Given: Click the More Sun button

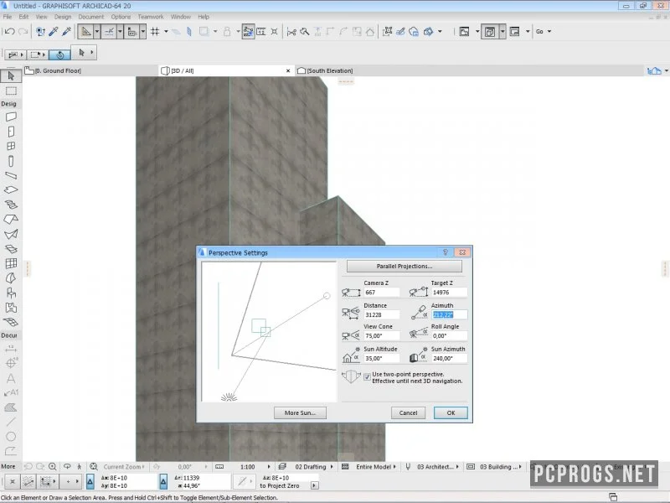Looking at the screenshot, I should (x=300, y=412).
